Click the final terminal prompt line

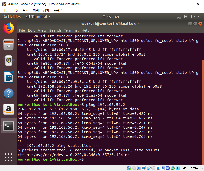pyautogui.click(x=51, y=159)
